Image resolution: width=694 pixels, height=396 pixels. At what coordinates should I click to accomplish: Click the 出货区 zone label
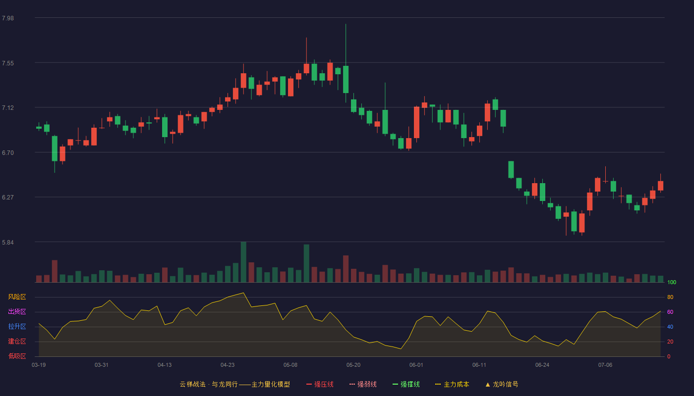(x=17, y=312)
